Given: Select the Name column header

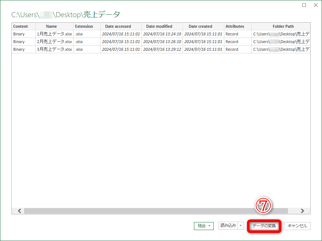Looking at the screenshot, I should (51, 26).
